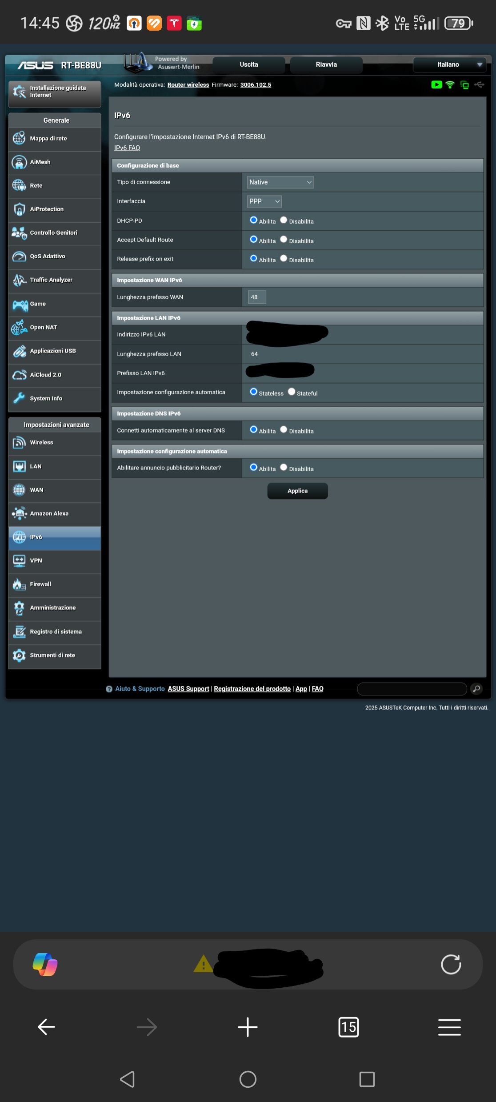Open the Rete guest network icon
The image size is (496, 1102).
coord(19,185)
